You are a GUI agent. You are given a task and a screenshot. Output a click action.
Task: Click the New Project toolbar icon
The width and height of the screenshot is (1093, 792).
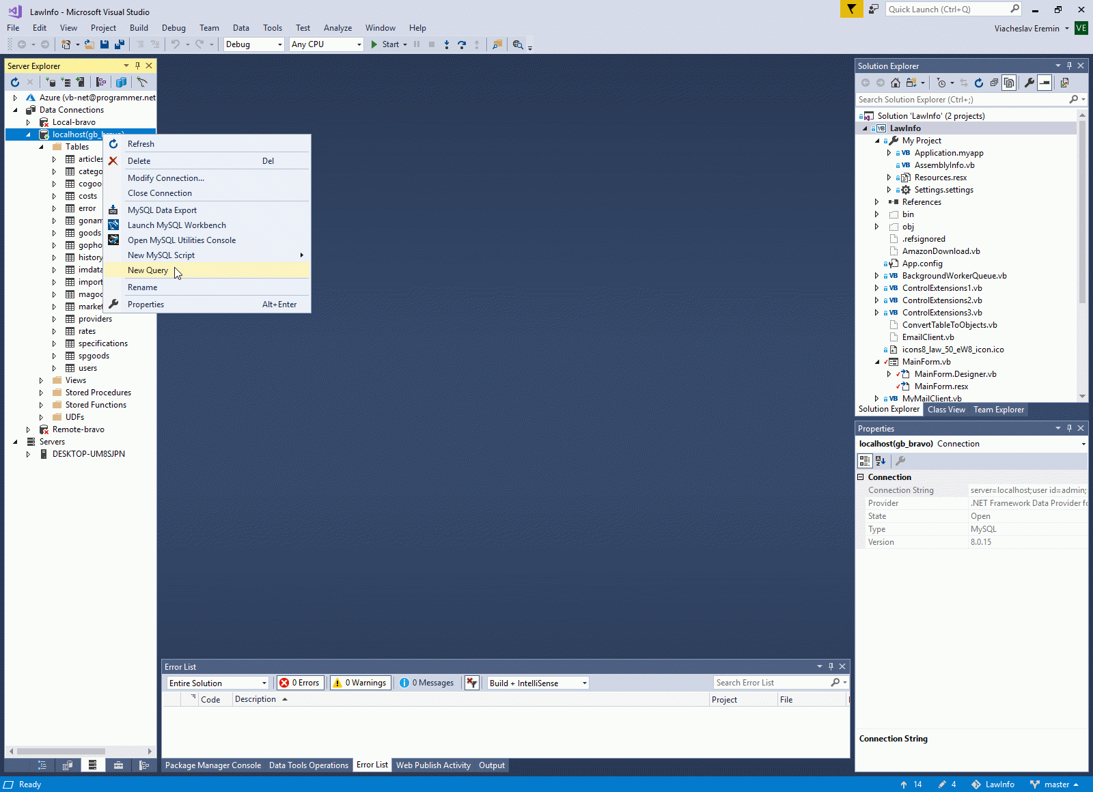[66, 44]
